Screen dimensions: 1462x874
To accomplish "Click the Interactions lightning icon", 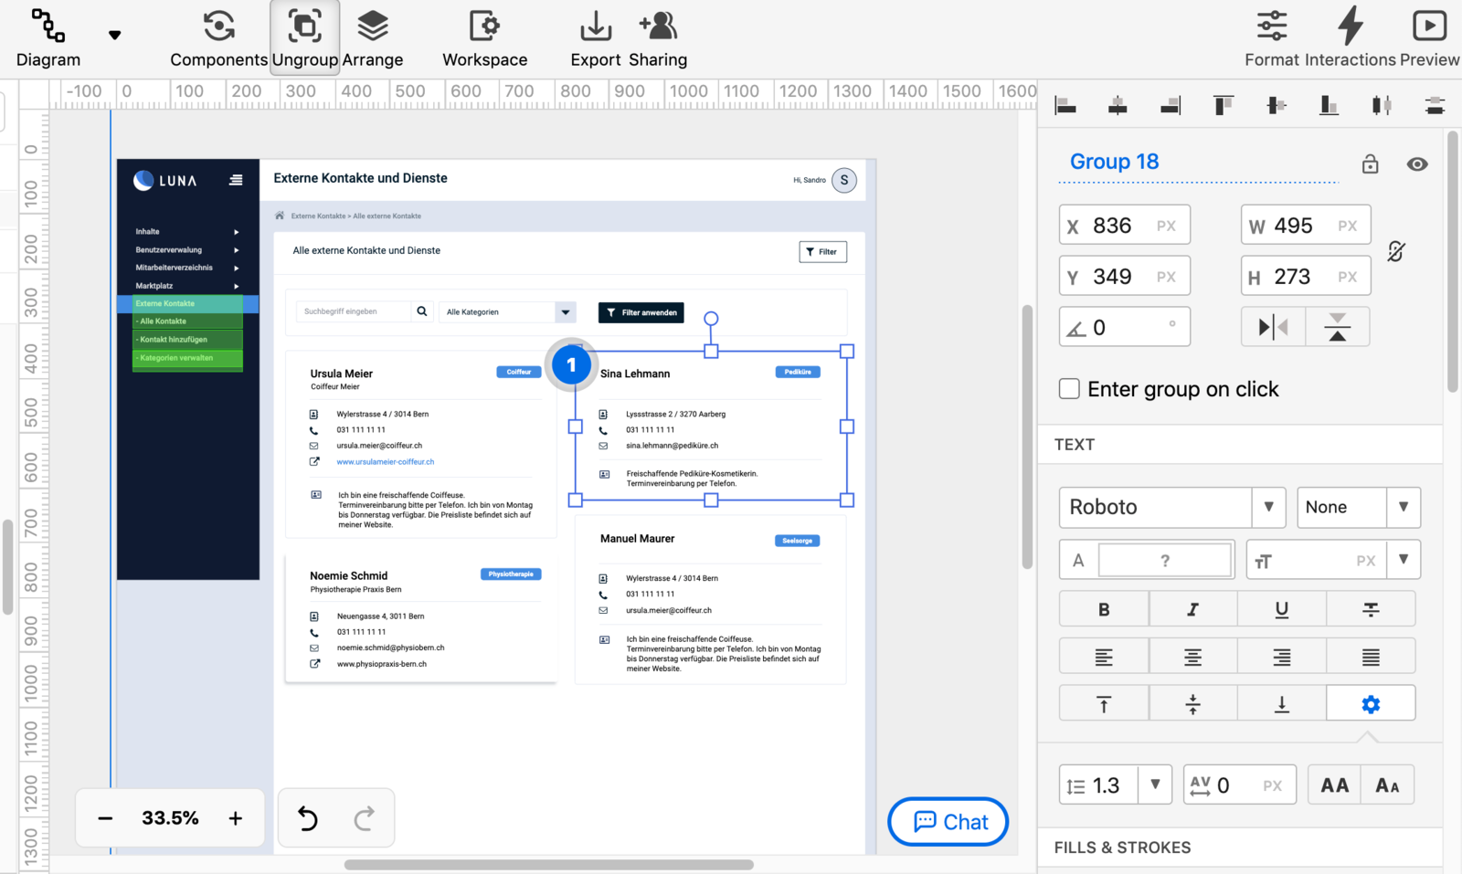I will click(x=1351, y=27).
